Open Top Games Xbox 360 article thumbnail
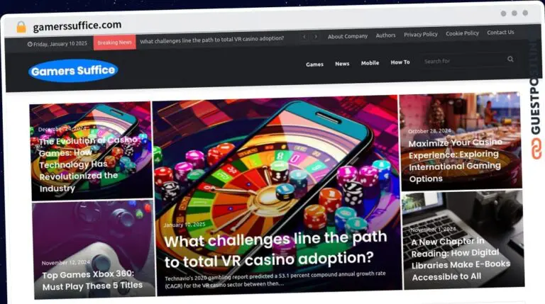The width and height of the screenshot is (545, 304). (94, 249)
